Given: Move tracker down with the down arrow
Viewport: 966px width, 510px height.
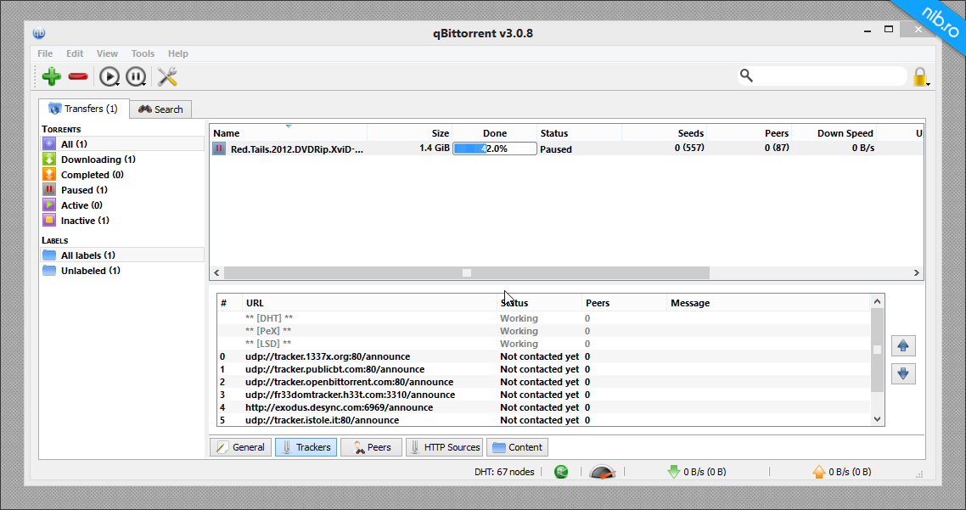Looking at the screenshot, I should click(x=903, y=373).
